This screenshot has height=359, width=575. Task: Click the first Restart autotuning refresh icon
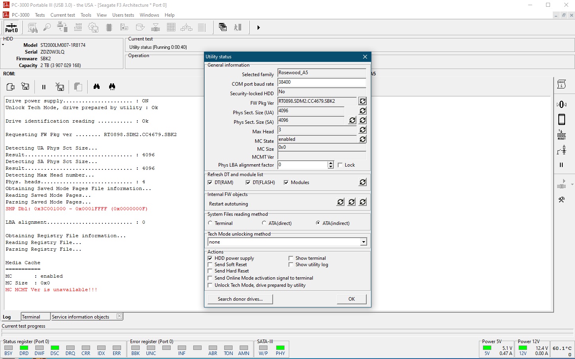pyautogui.click(x=340, y=202)
